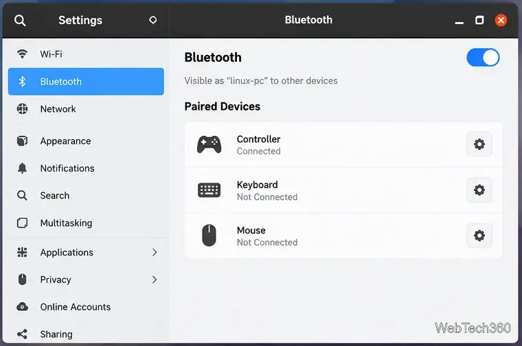This screenshot has height=346, width=522.
Task: Close the Settings window
Action: click(501, 21)
